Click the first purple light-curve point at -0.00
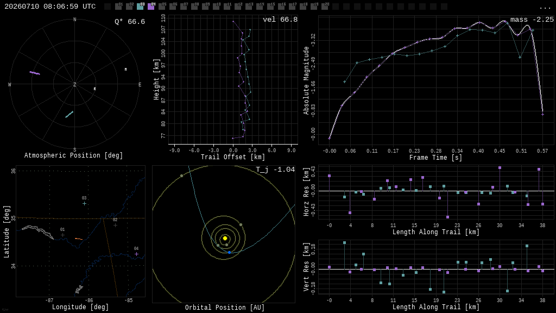556x313 pixels. (330, 139)
